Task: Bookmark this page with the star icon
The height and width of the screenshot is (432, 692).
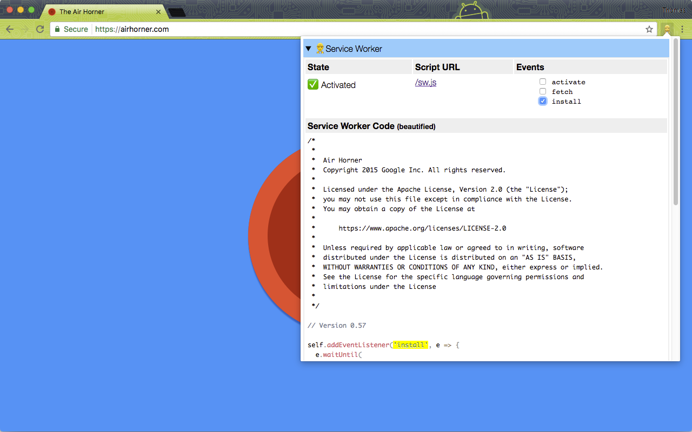Action: click(649, 29)
